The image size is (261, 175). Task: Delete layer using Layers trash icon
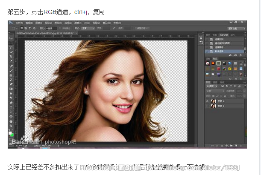click(x=240, y=146)
